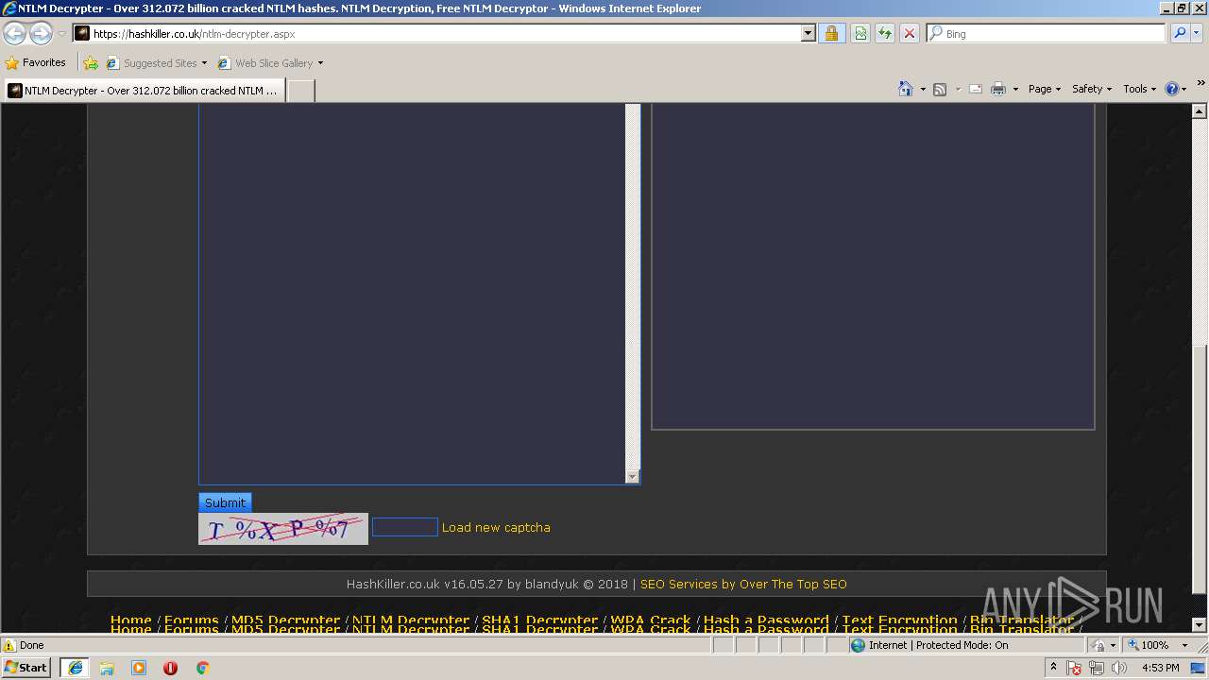Screen dimensions: 1209x680
Task: Click the MD5 Decrypter footer link
Action: pyautogui.click(x=285, y=621)
